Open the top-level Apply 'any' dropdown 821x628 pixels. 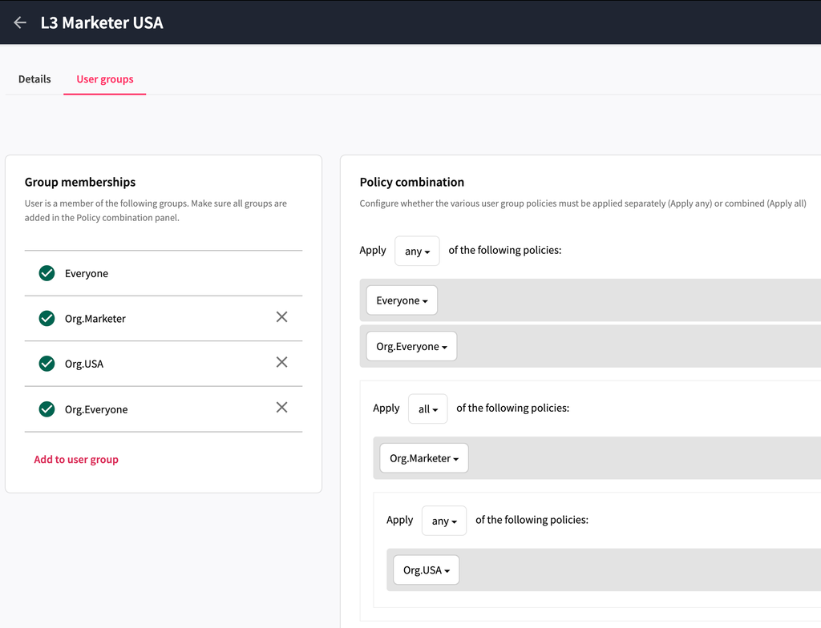417,251
